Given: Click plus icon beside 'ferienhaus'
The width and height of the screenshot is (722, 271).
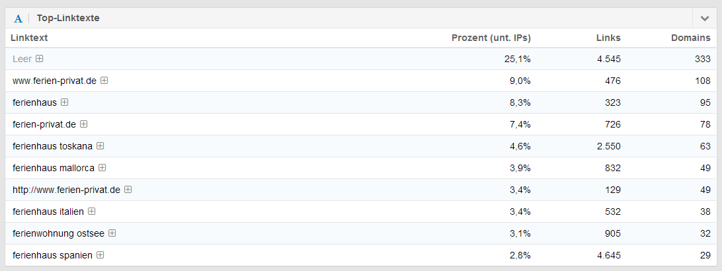Looking at the screenshot, I should click(x=65, y=102).
